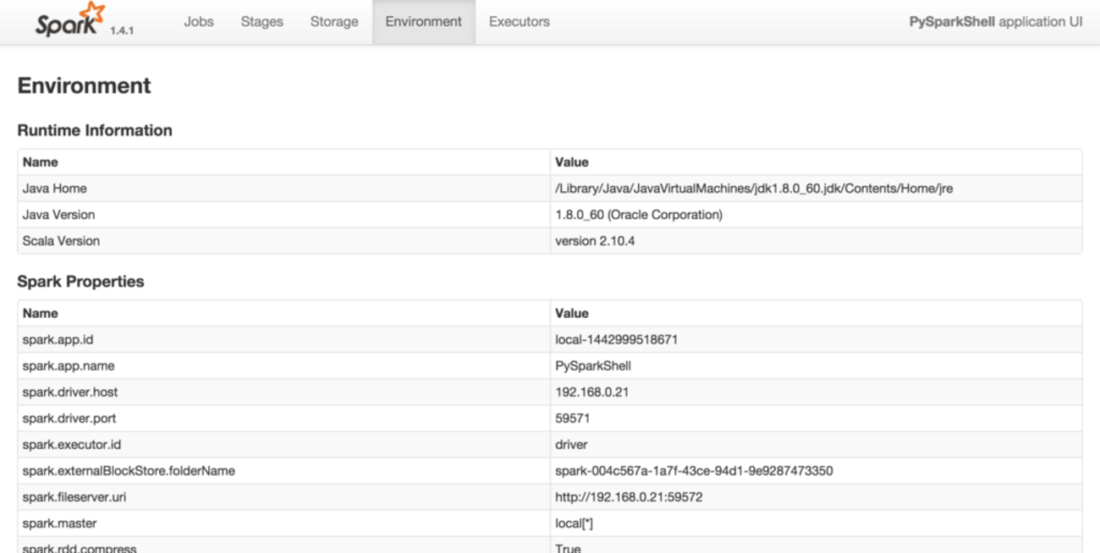This screenshot has height=553, width=1100.
Task: Click the PySparkShell application UI title
Action: [x=996, y=22]
